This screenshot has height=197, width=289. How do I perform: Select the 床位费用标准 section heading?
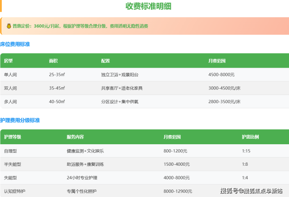click(15, 44)
